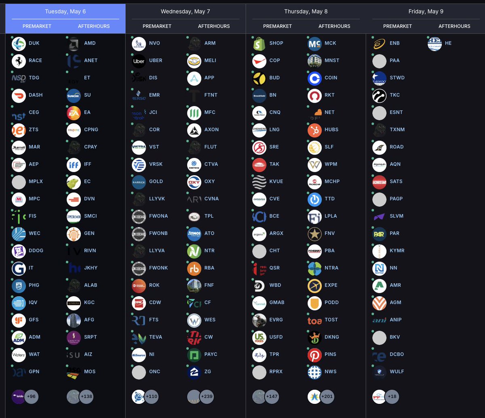Open the Thursday, May 8 header

tap(306, 11)
